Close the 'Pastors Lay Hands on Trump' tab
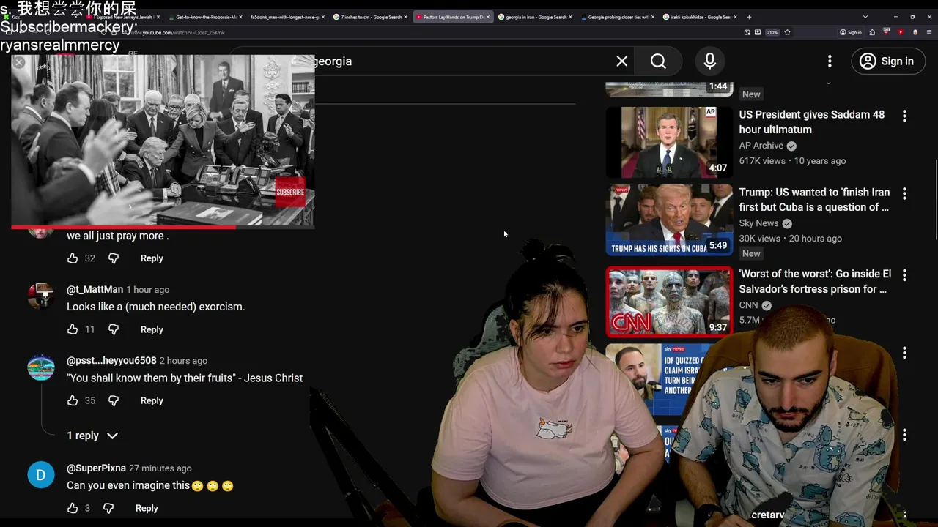Image resolution: width=938 pixels, height=527 pixels. 488,17
